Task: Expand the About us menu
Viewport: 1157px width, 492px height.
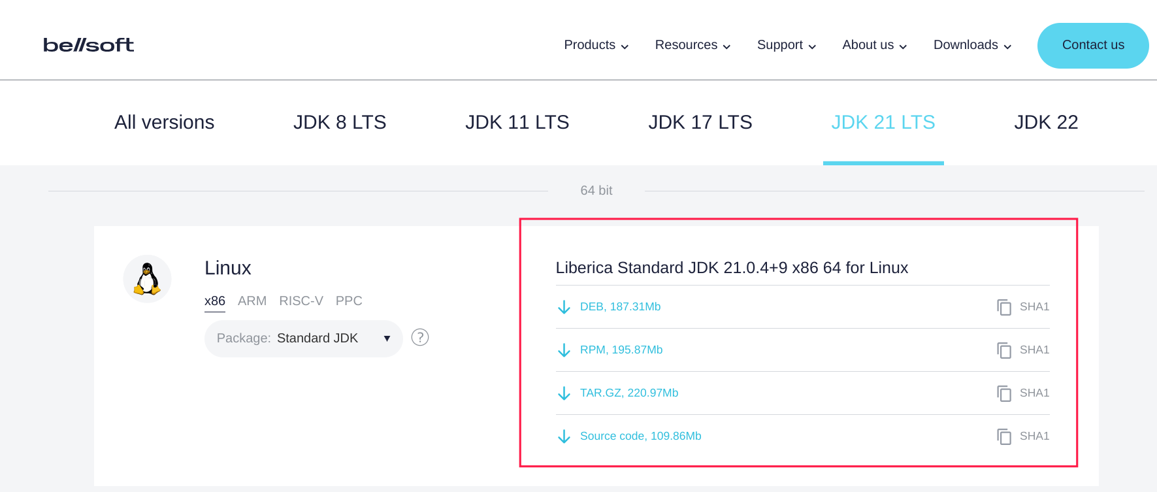Action: 875,44
